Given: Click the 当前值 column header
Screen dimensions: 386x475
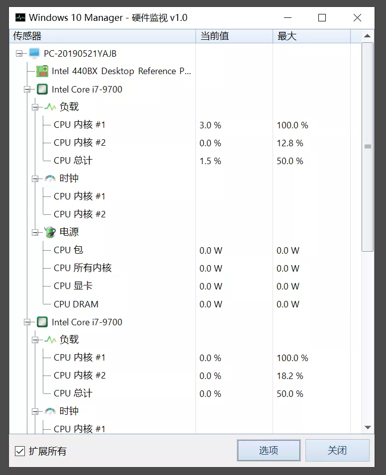Looking at the screenshot, I should coord(234,36).
